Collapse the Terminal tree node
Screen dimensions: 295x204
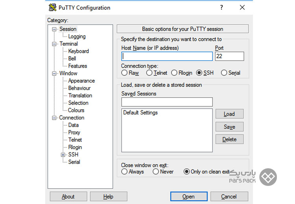coord(54,44)
